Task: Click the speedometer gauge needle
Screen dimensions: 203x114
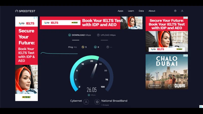Action: [94, 71]
